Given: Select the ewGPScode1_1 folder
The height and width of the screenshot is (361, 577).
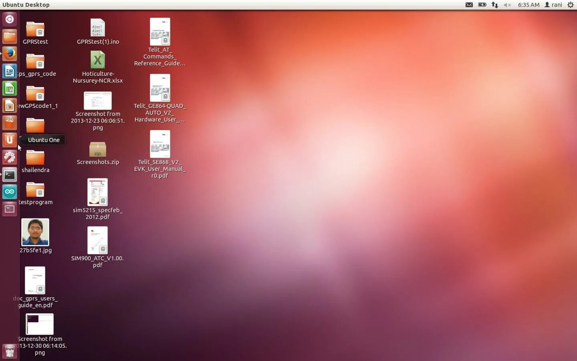Looking at the screenshot, I should [35, 96].
